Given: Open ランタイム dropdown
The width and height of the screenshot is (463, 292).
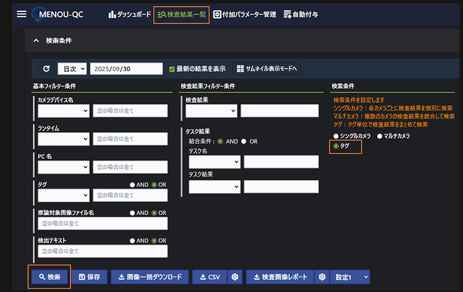Looking at the screenshot, I should click(x=64, y=139).
